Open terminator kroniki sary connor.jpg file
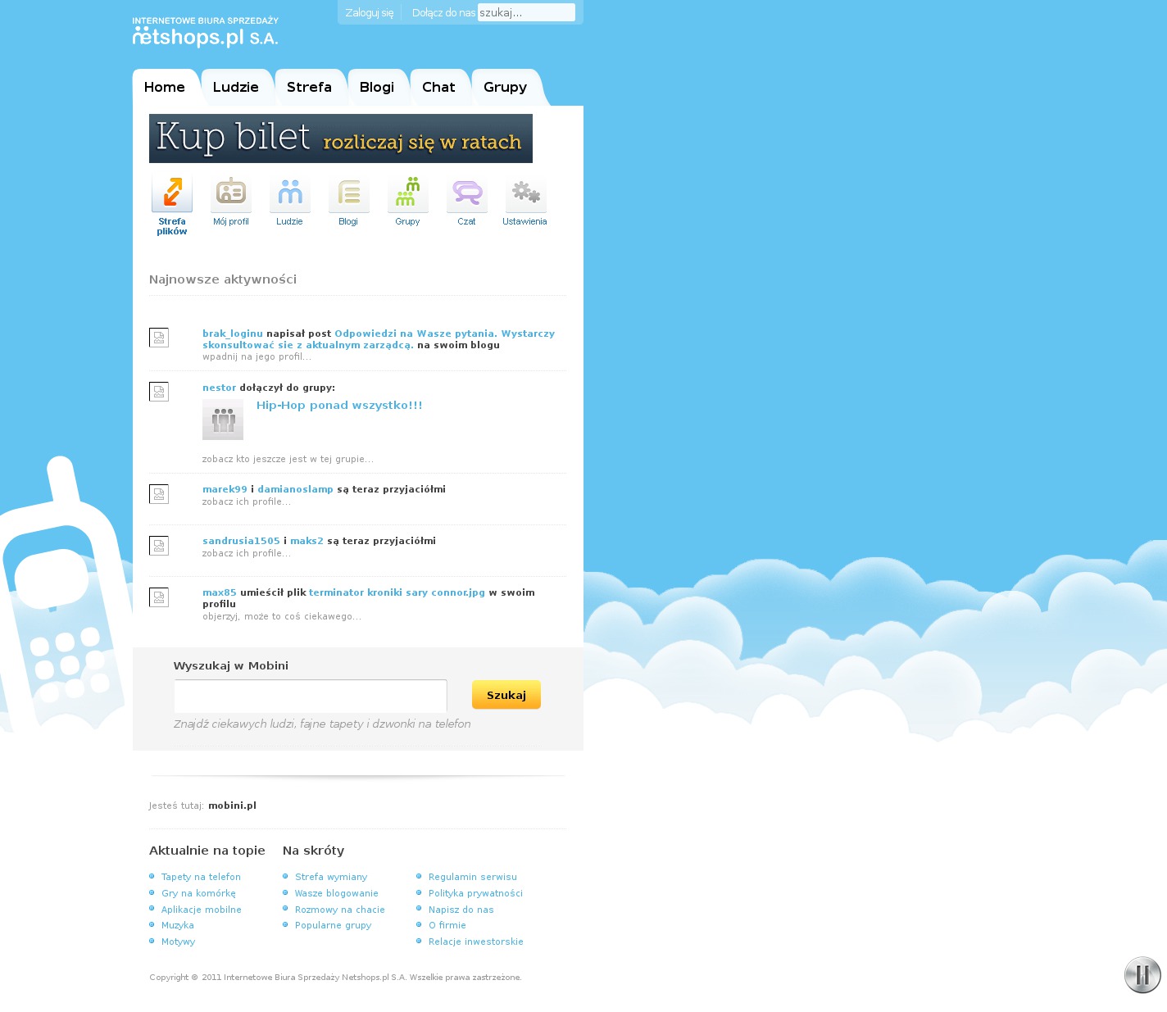The width and height of the screenshot is (1167, 1012). pyautogui.click(x=397, y=592)
